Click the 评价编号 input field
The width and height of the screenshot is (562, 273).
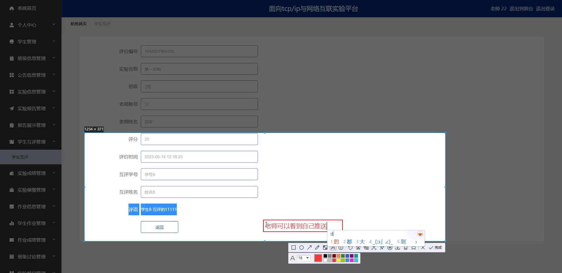click(x=199, y=51)
